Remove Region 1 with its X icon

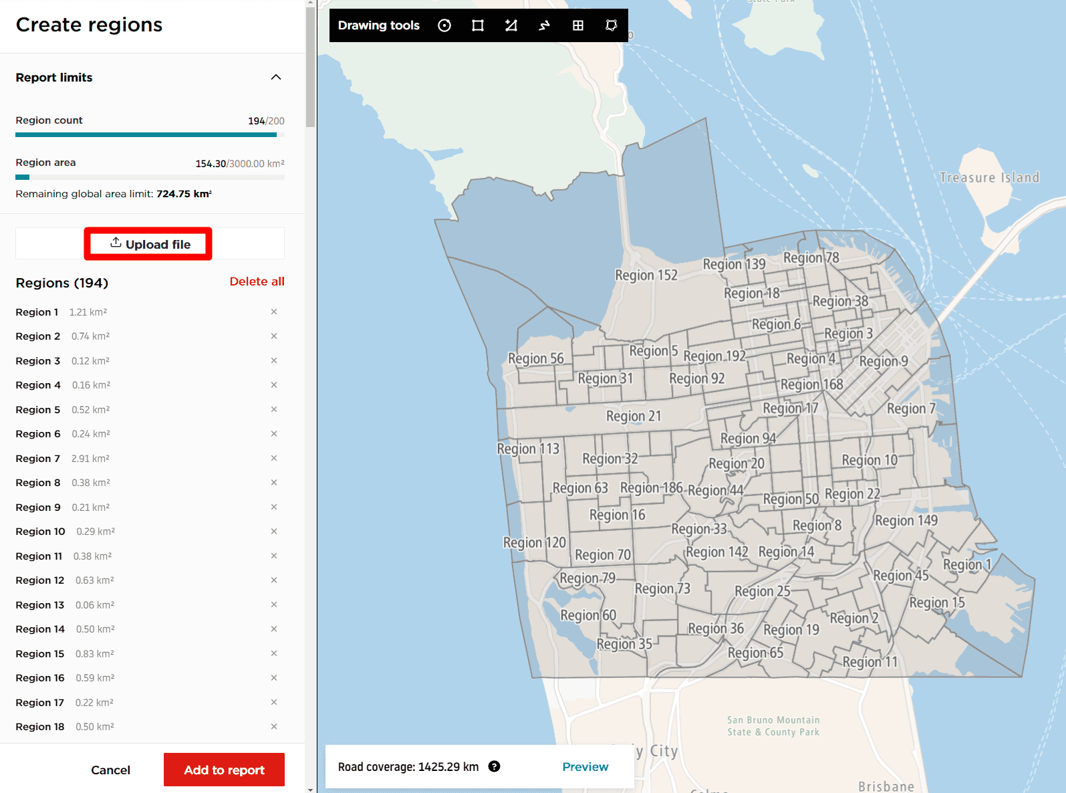274,312
